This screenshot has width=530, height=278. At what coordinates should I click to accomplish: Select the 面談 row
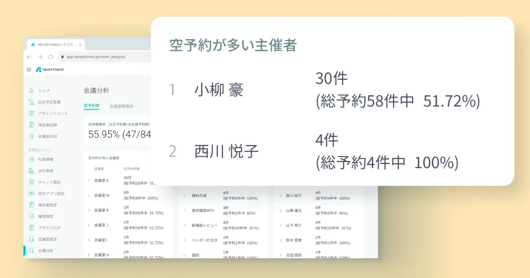221,255
